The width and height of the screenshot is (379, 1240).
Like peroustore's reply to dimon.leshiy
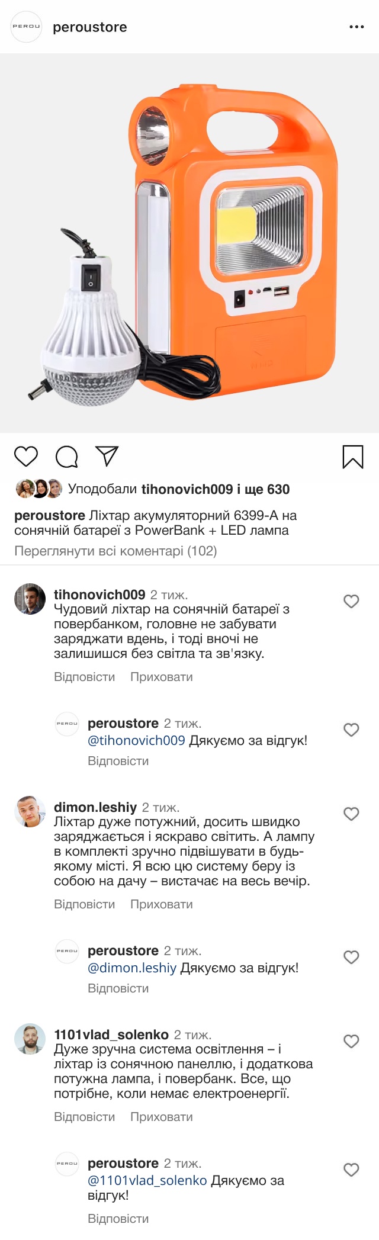(351, 958)
